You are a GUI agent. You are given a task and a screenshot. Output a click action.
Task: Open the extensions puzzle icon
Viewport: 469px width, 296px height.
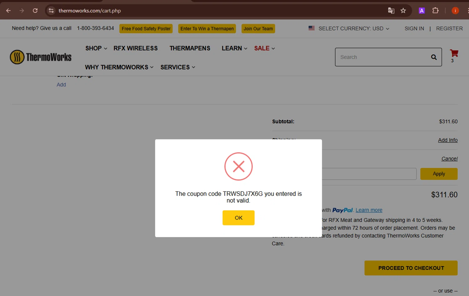[x=436, y=11]
